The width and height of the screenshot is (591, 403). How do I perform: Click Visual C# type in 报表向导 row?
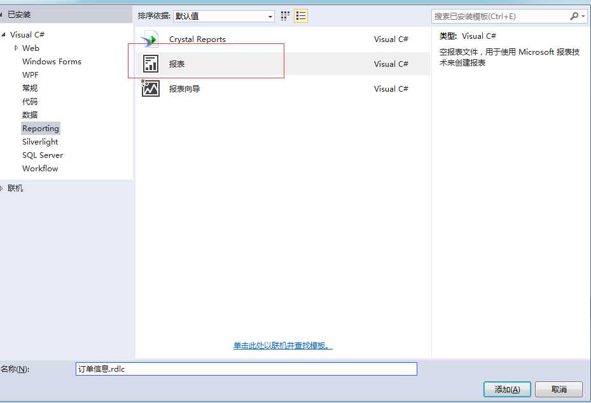tap(391, 88)
